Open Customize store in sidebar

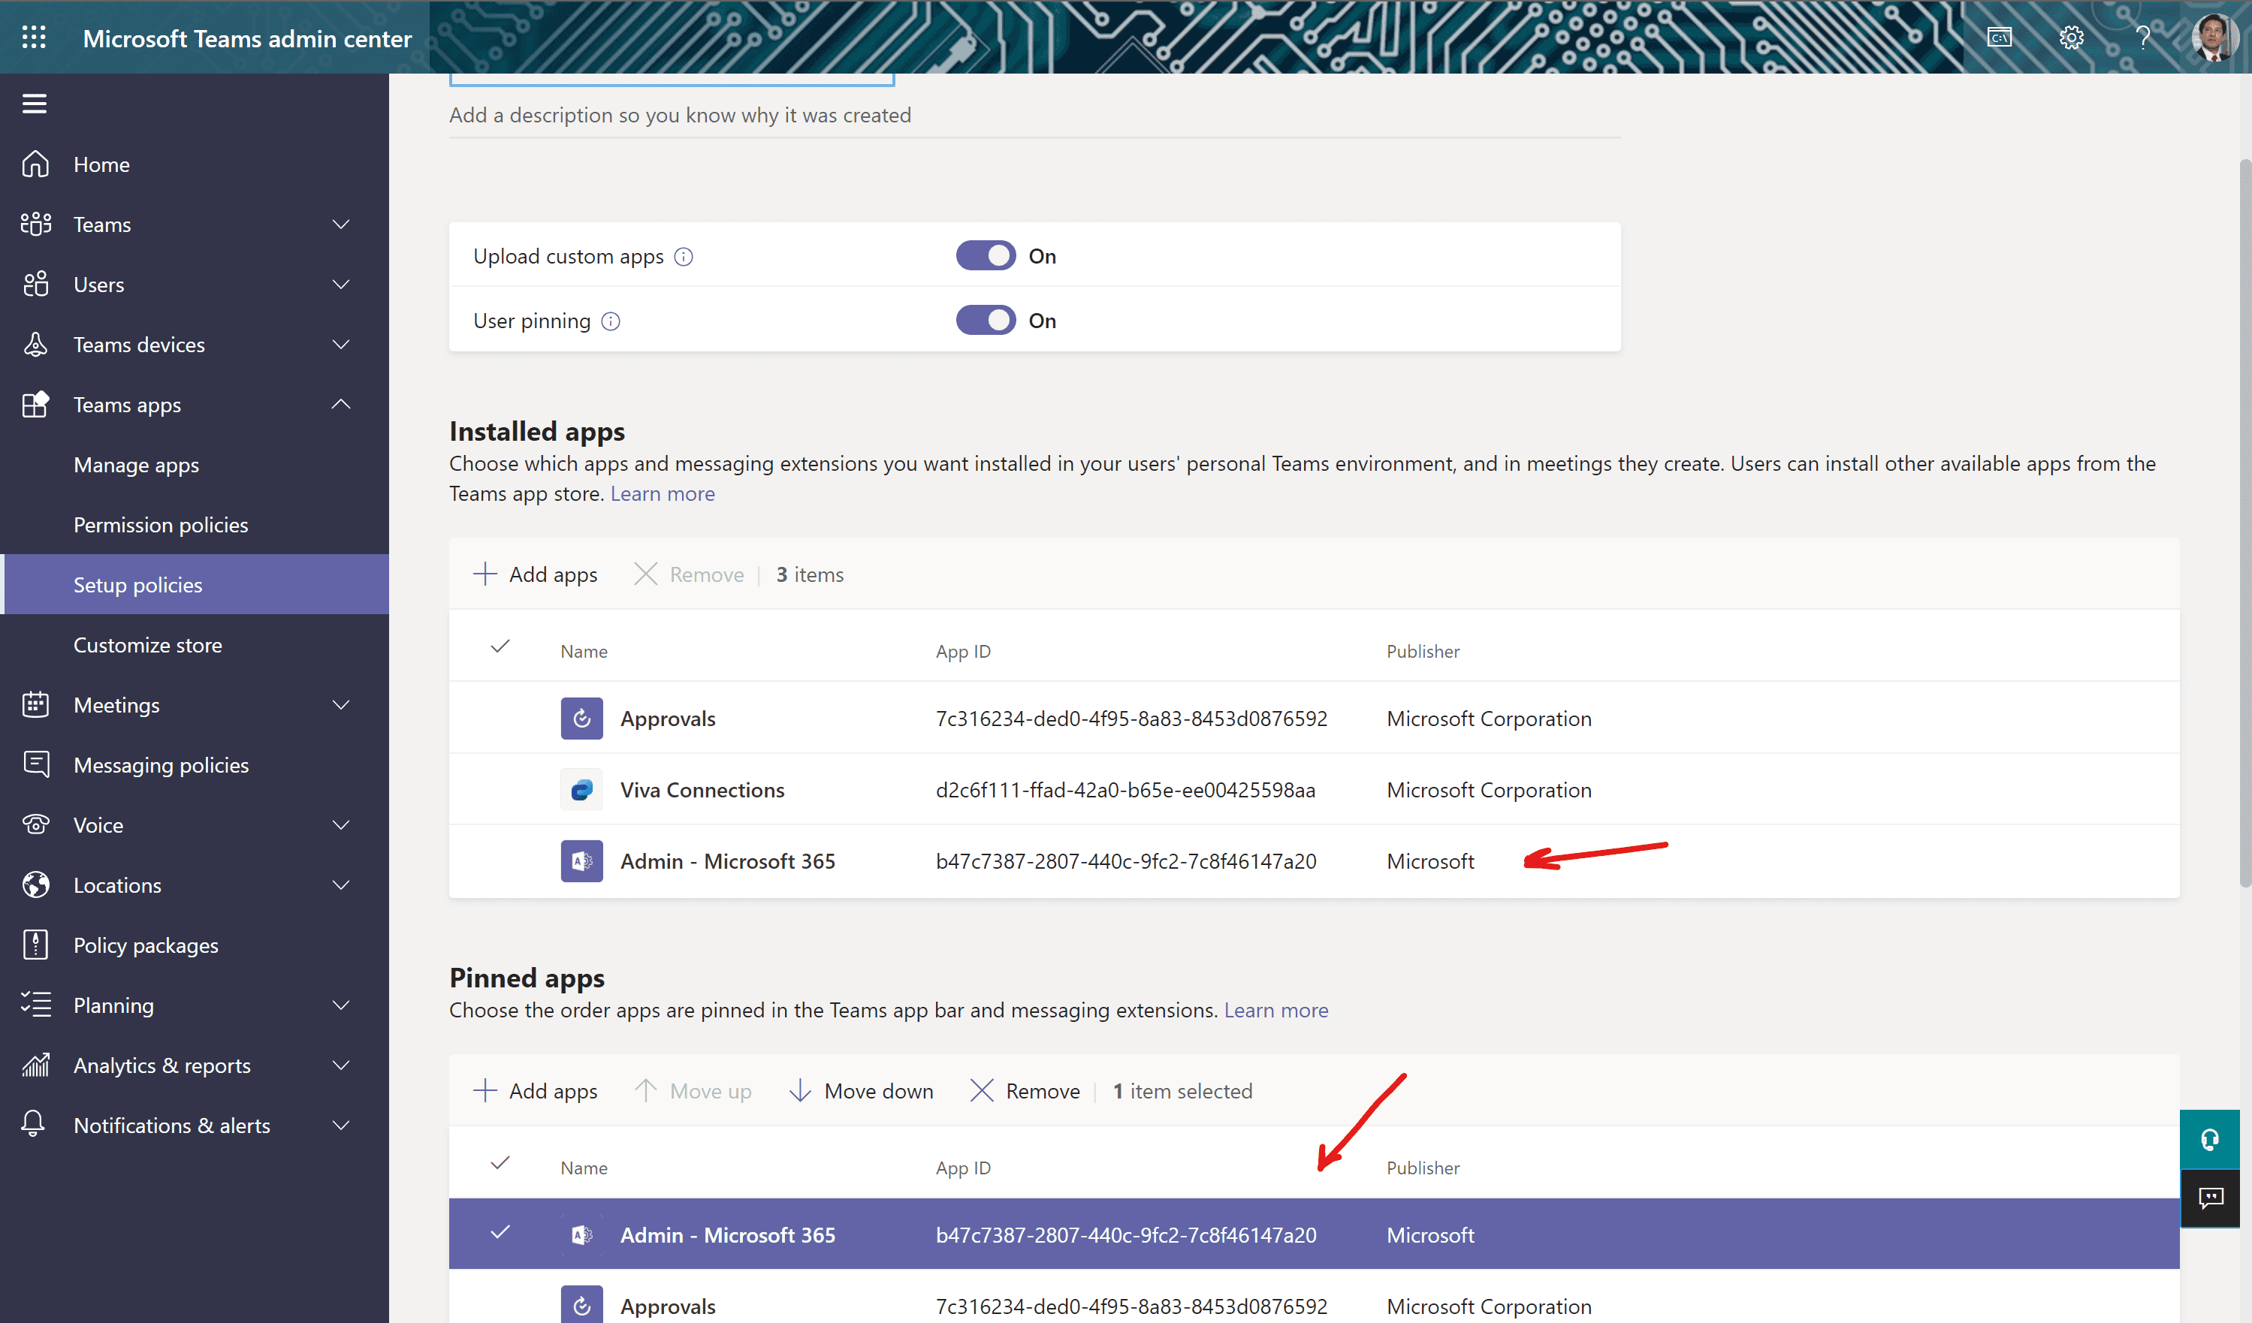point(147,644)
